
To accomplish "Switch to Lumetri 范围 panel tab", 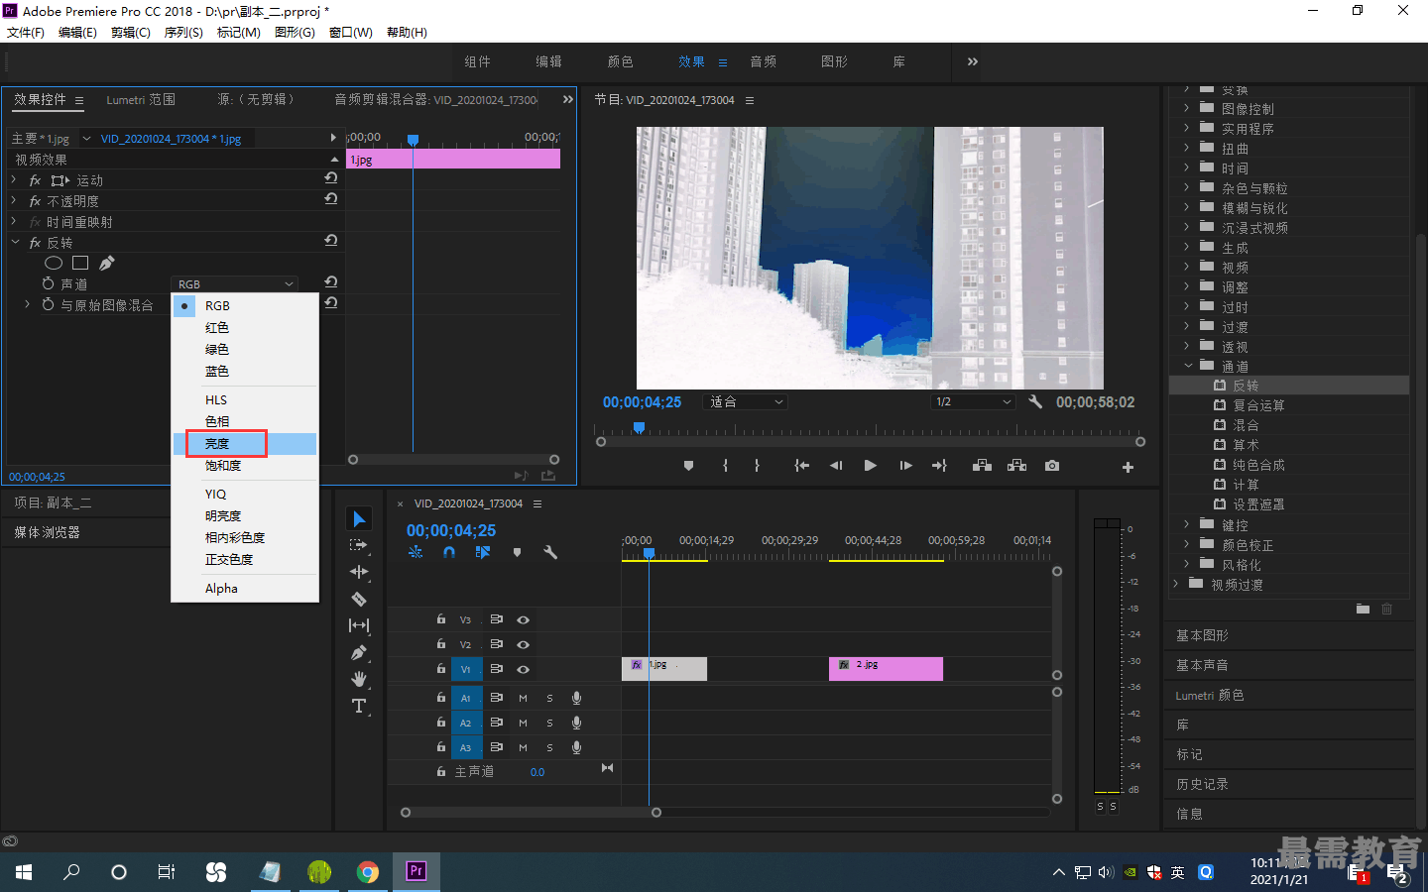I will pos(141,99).
